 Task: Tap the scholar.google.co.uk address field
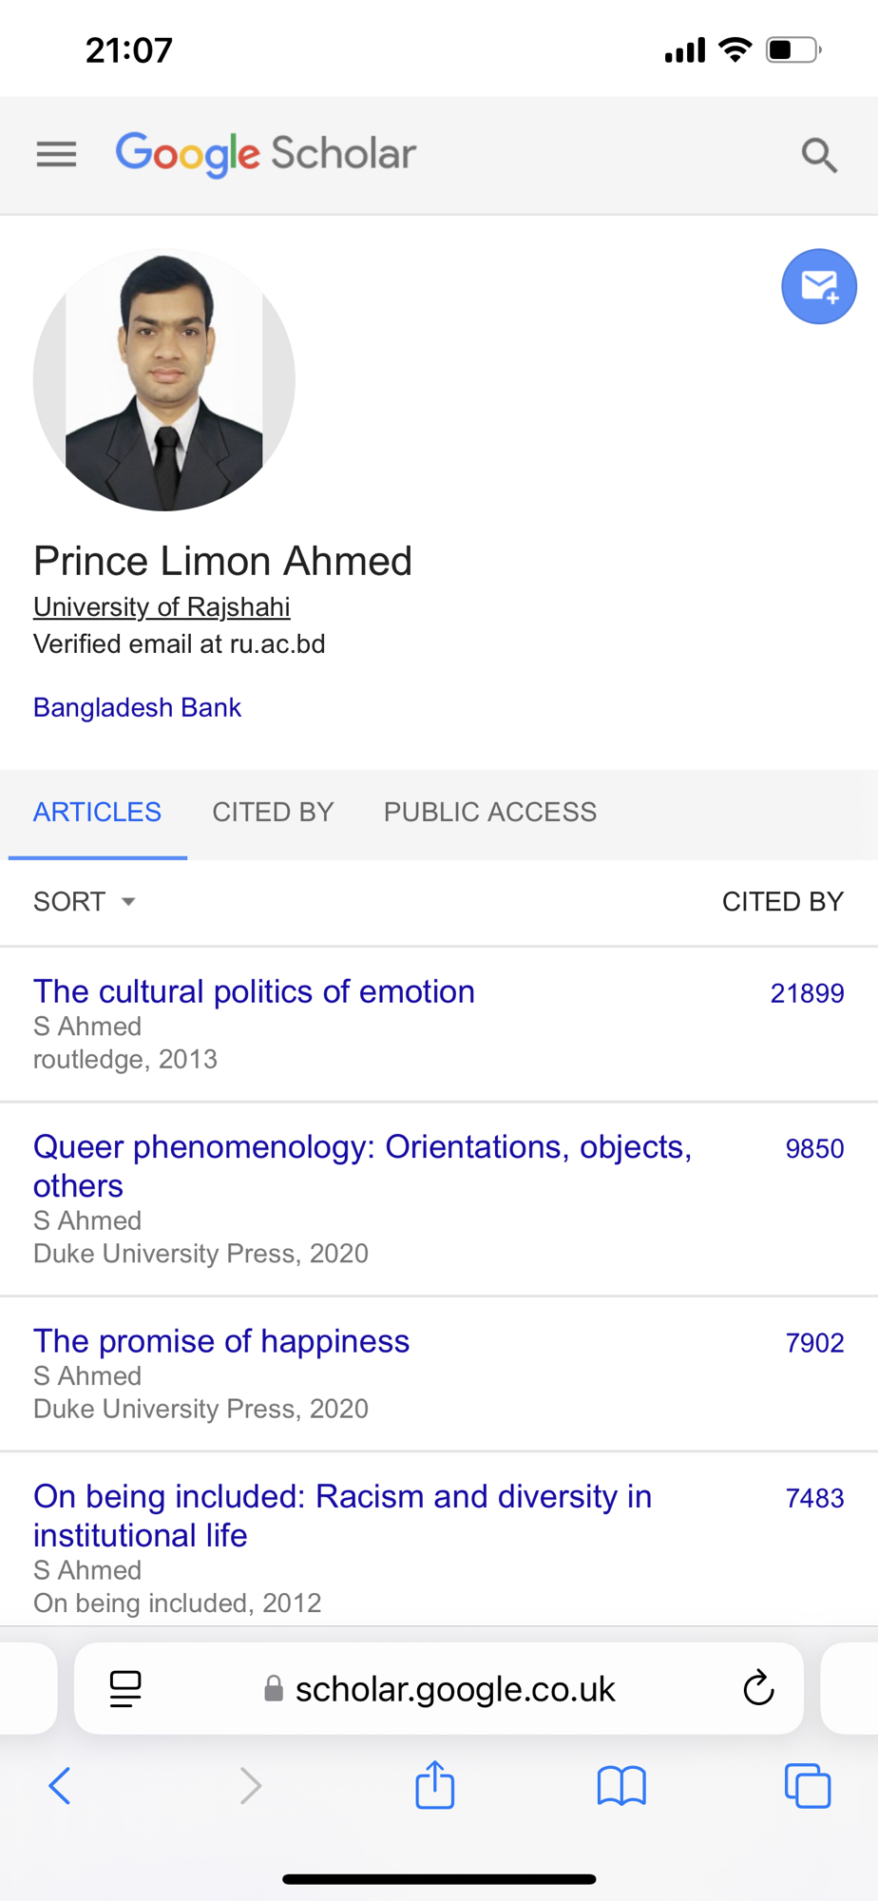[454, 1688]
